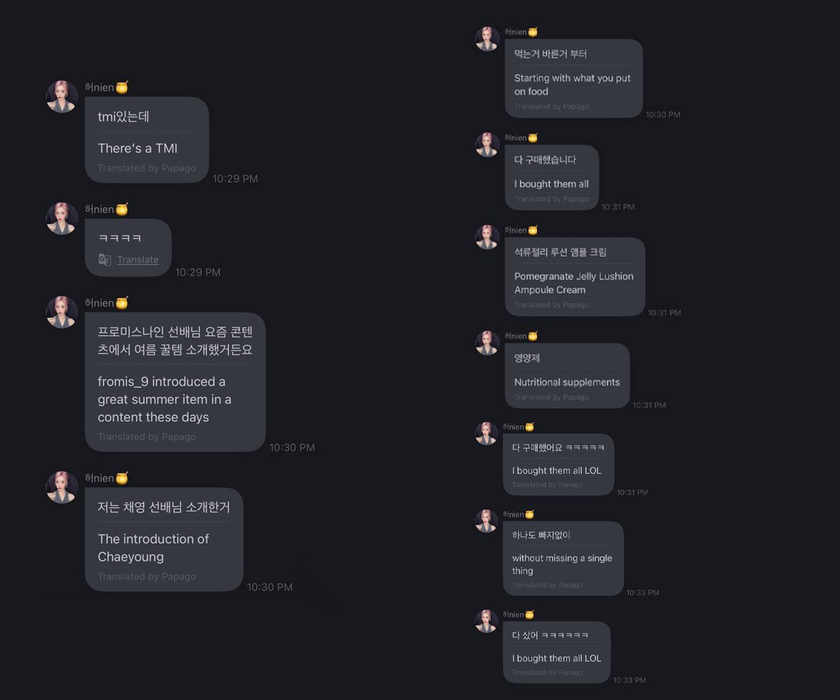This screenshot has height=700, width=840.
Task: Click the Translate link under ㅋㅋㅋㅋ message
Action: [138, 260]
